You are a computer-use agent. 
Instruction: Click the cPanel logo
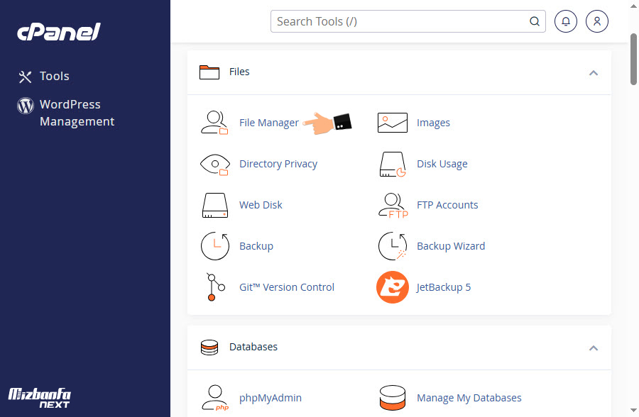pos(58,32)
